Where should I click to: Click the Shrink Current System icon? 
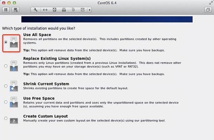14,86
